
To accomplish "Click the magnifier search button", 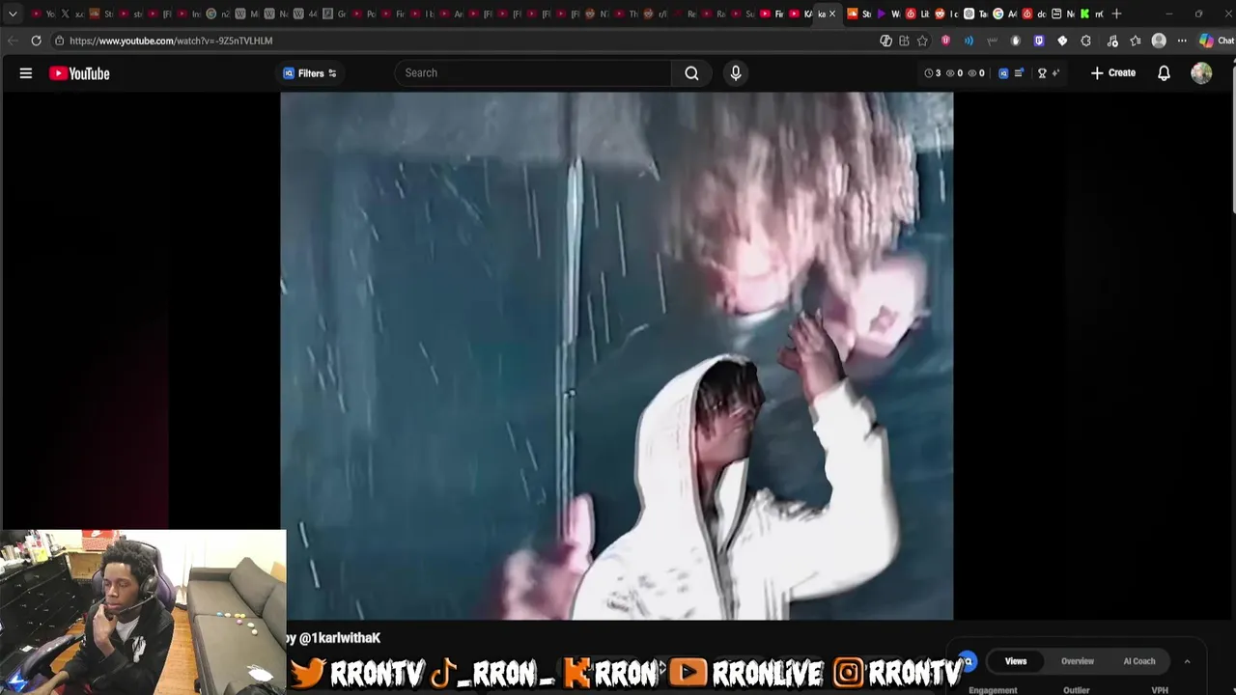I will click(691, 72).
